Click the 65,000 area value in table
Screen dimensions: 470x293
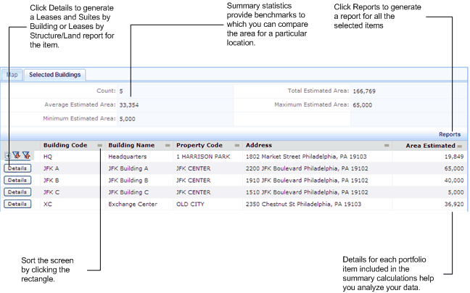(x=454, y=168)
